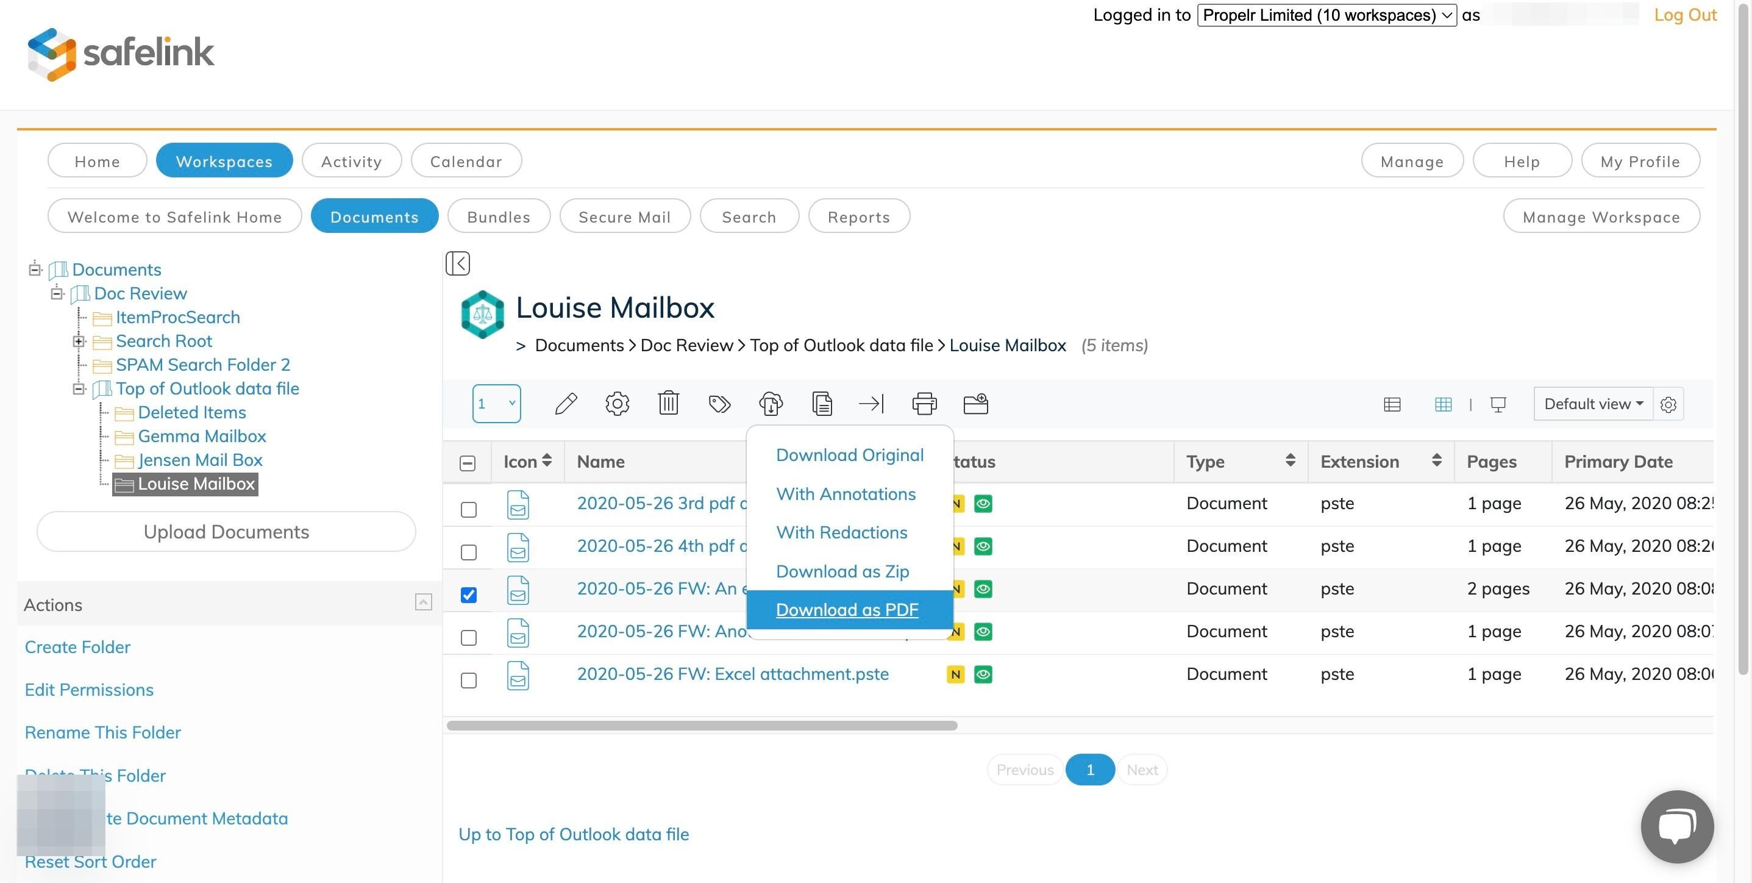Image resolution: width=1752 pixels, height=883 pixels.
Task: Click the pencil edit icon in toolbar
Action: (x=566, y=404)
